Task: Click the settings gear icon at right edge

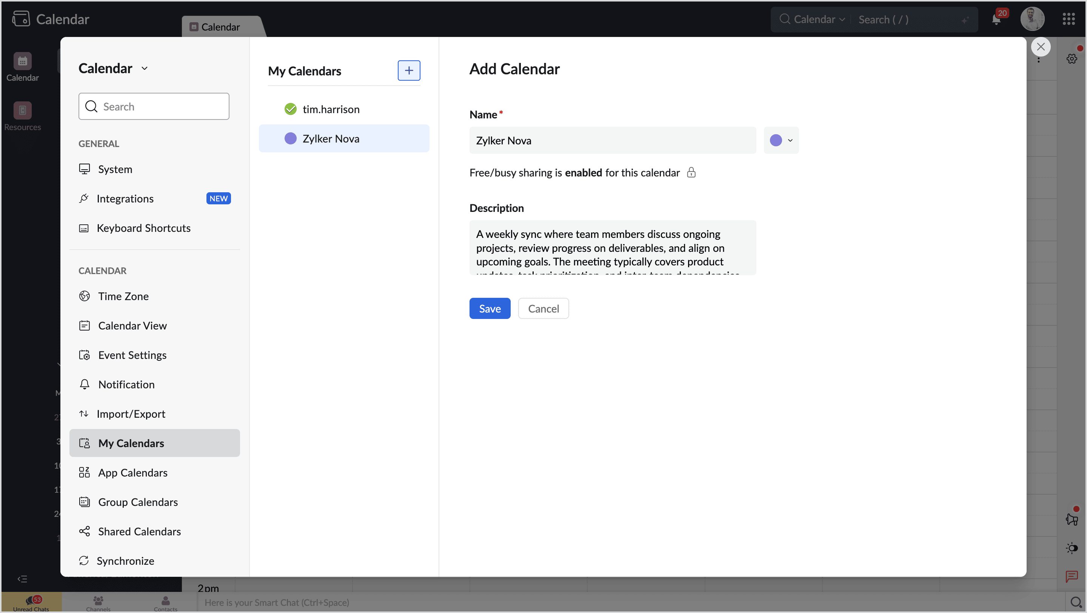Action: (x=1072, y=58)
